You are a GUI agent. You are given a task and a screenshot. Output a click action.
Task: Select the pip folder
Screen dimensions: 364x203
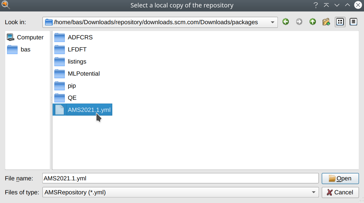pyautogui.click(x=65, y=86)
